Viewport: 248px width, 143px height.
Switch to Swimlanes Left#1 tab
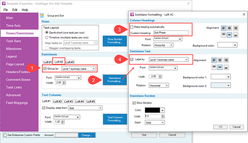[x=47, y=62]
